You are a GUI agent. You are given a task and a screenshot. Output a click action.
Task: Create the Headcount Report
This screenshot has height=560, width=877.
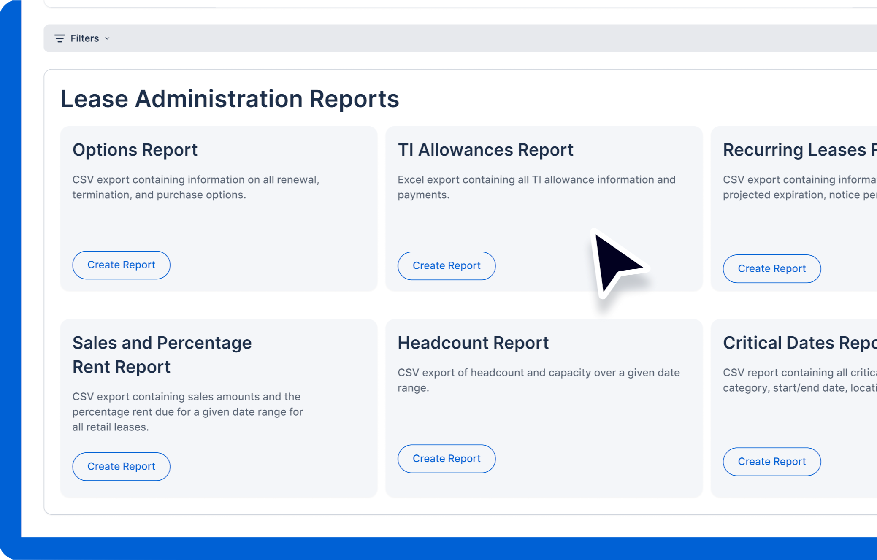coord(446,459)
